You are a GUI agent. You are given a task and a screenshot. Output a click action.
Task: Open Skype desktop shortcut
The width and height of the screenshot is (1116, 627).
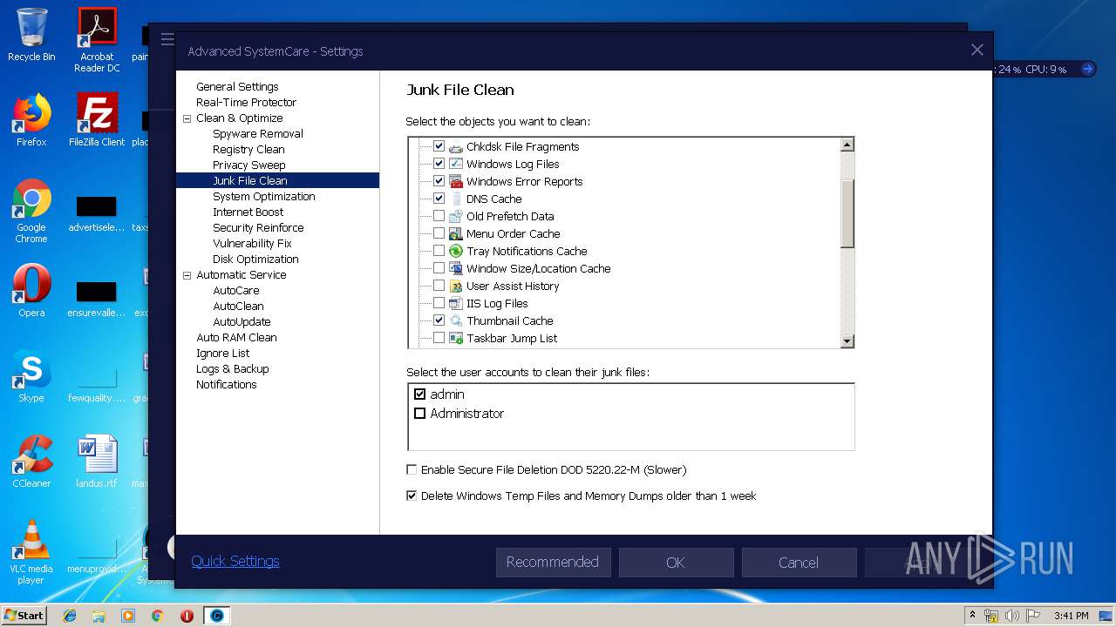click(31, 376)
